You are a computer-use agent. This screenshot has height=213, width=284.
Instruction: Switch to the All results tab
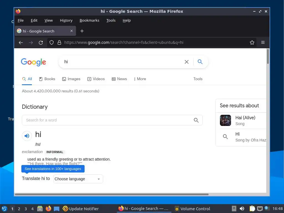tap(27, 79)
